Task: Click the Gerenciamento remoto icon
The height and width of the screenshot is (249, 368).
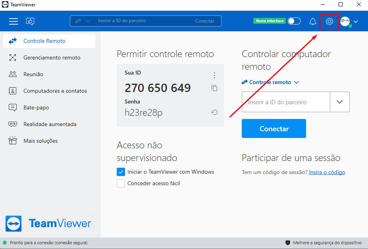Action: point(13,57)
